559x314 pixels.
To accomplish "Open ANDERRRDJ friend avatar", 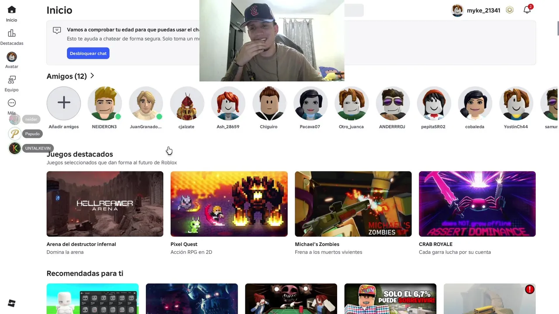I will coord(393,103).
